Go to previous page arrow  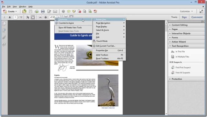click(x=4, y=17)
